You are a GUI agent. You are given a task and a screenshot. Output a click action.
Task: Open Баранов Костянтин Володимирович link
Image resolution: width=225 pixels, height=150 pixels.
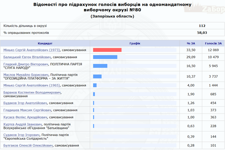(32, 92)
